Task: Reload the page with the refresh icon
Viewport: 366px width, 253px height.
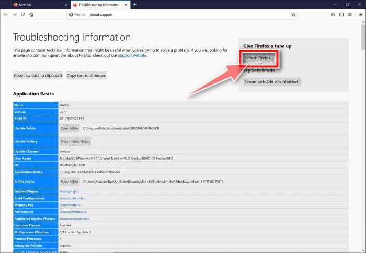Action: pyautogui.click(x=23, y=15)
